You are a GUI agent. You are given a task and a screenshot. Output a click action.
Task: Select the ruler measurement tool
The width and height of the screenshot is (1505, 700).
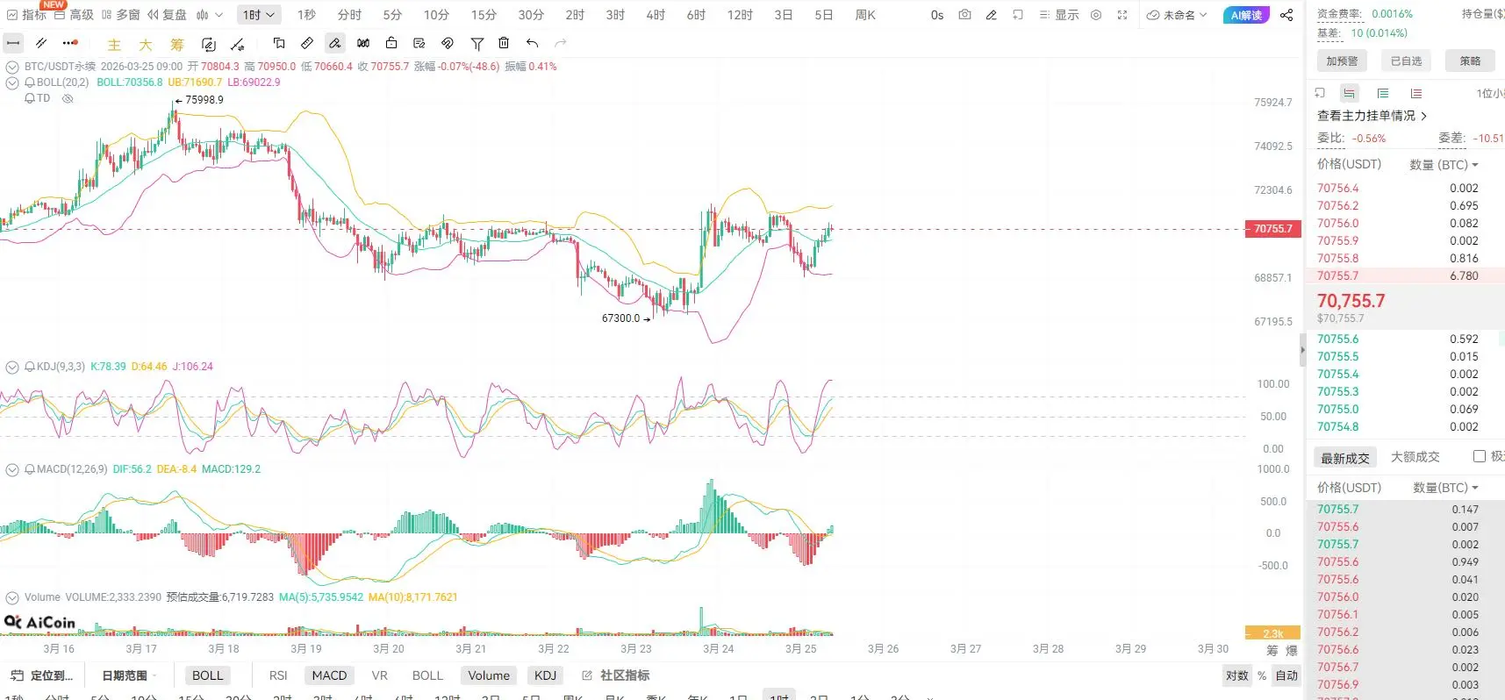[307, 43]
